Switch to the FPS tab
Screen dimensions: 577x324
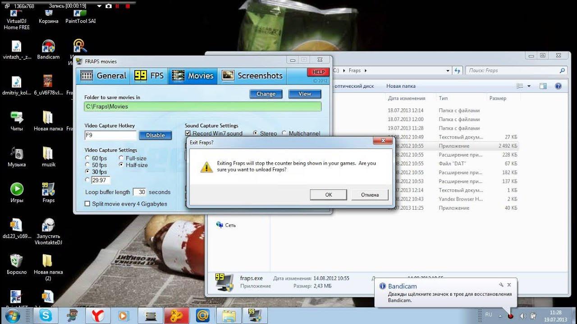(149, 76)
